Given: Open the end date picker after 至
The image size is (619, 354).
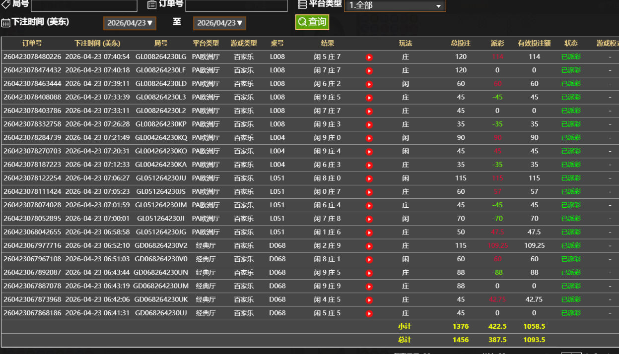Looking at the screenshot, I should coord(219,23).
